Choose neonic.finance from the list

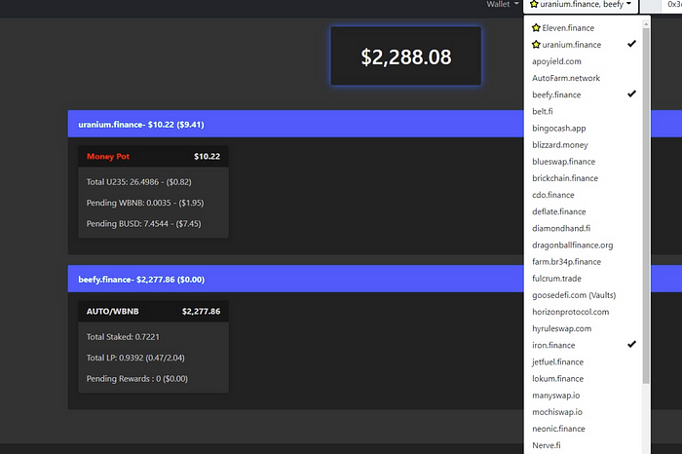(558, 429)
